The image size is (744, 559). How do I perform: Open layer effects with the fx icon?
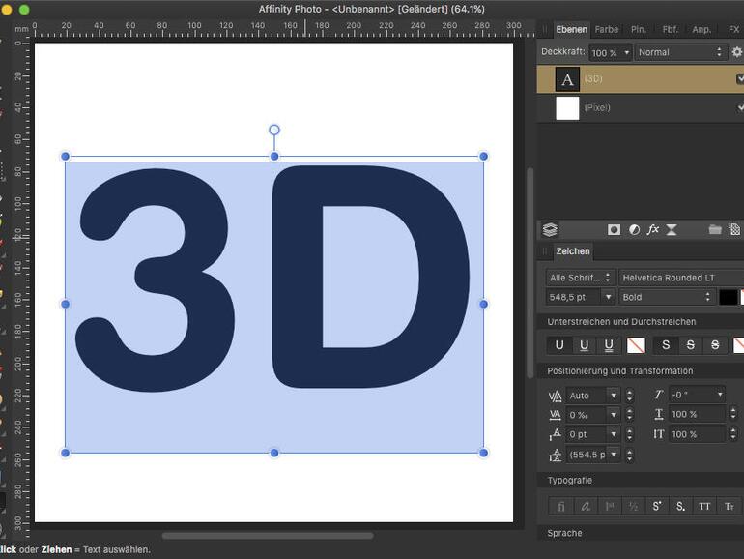coord(653,229)
